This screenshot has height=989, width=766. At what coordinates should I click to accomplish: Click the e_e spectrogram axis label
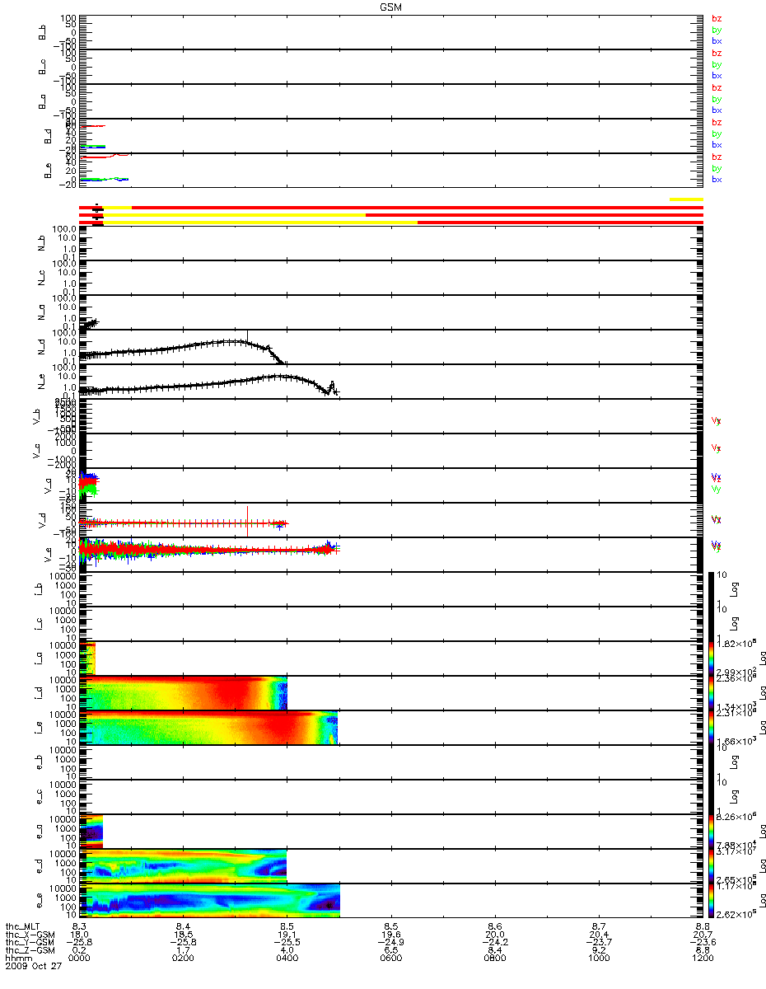[x=41, y=900]
